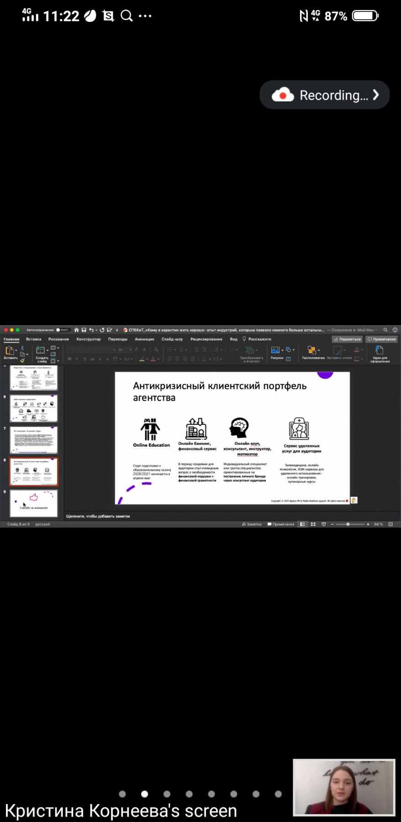This screenshot has height=822, width=401.
Task: Expand the Shapes dropdown arrow next to Рисунок
Action: coord(294,350)
